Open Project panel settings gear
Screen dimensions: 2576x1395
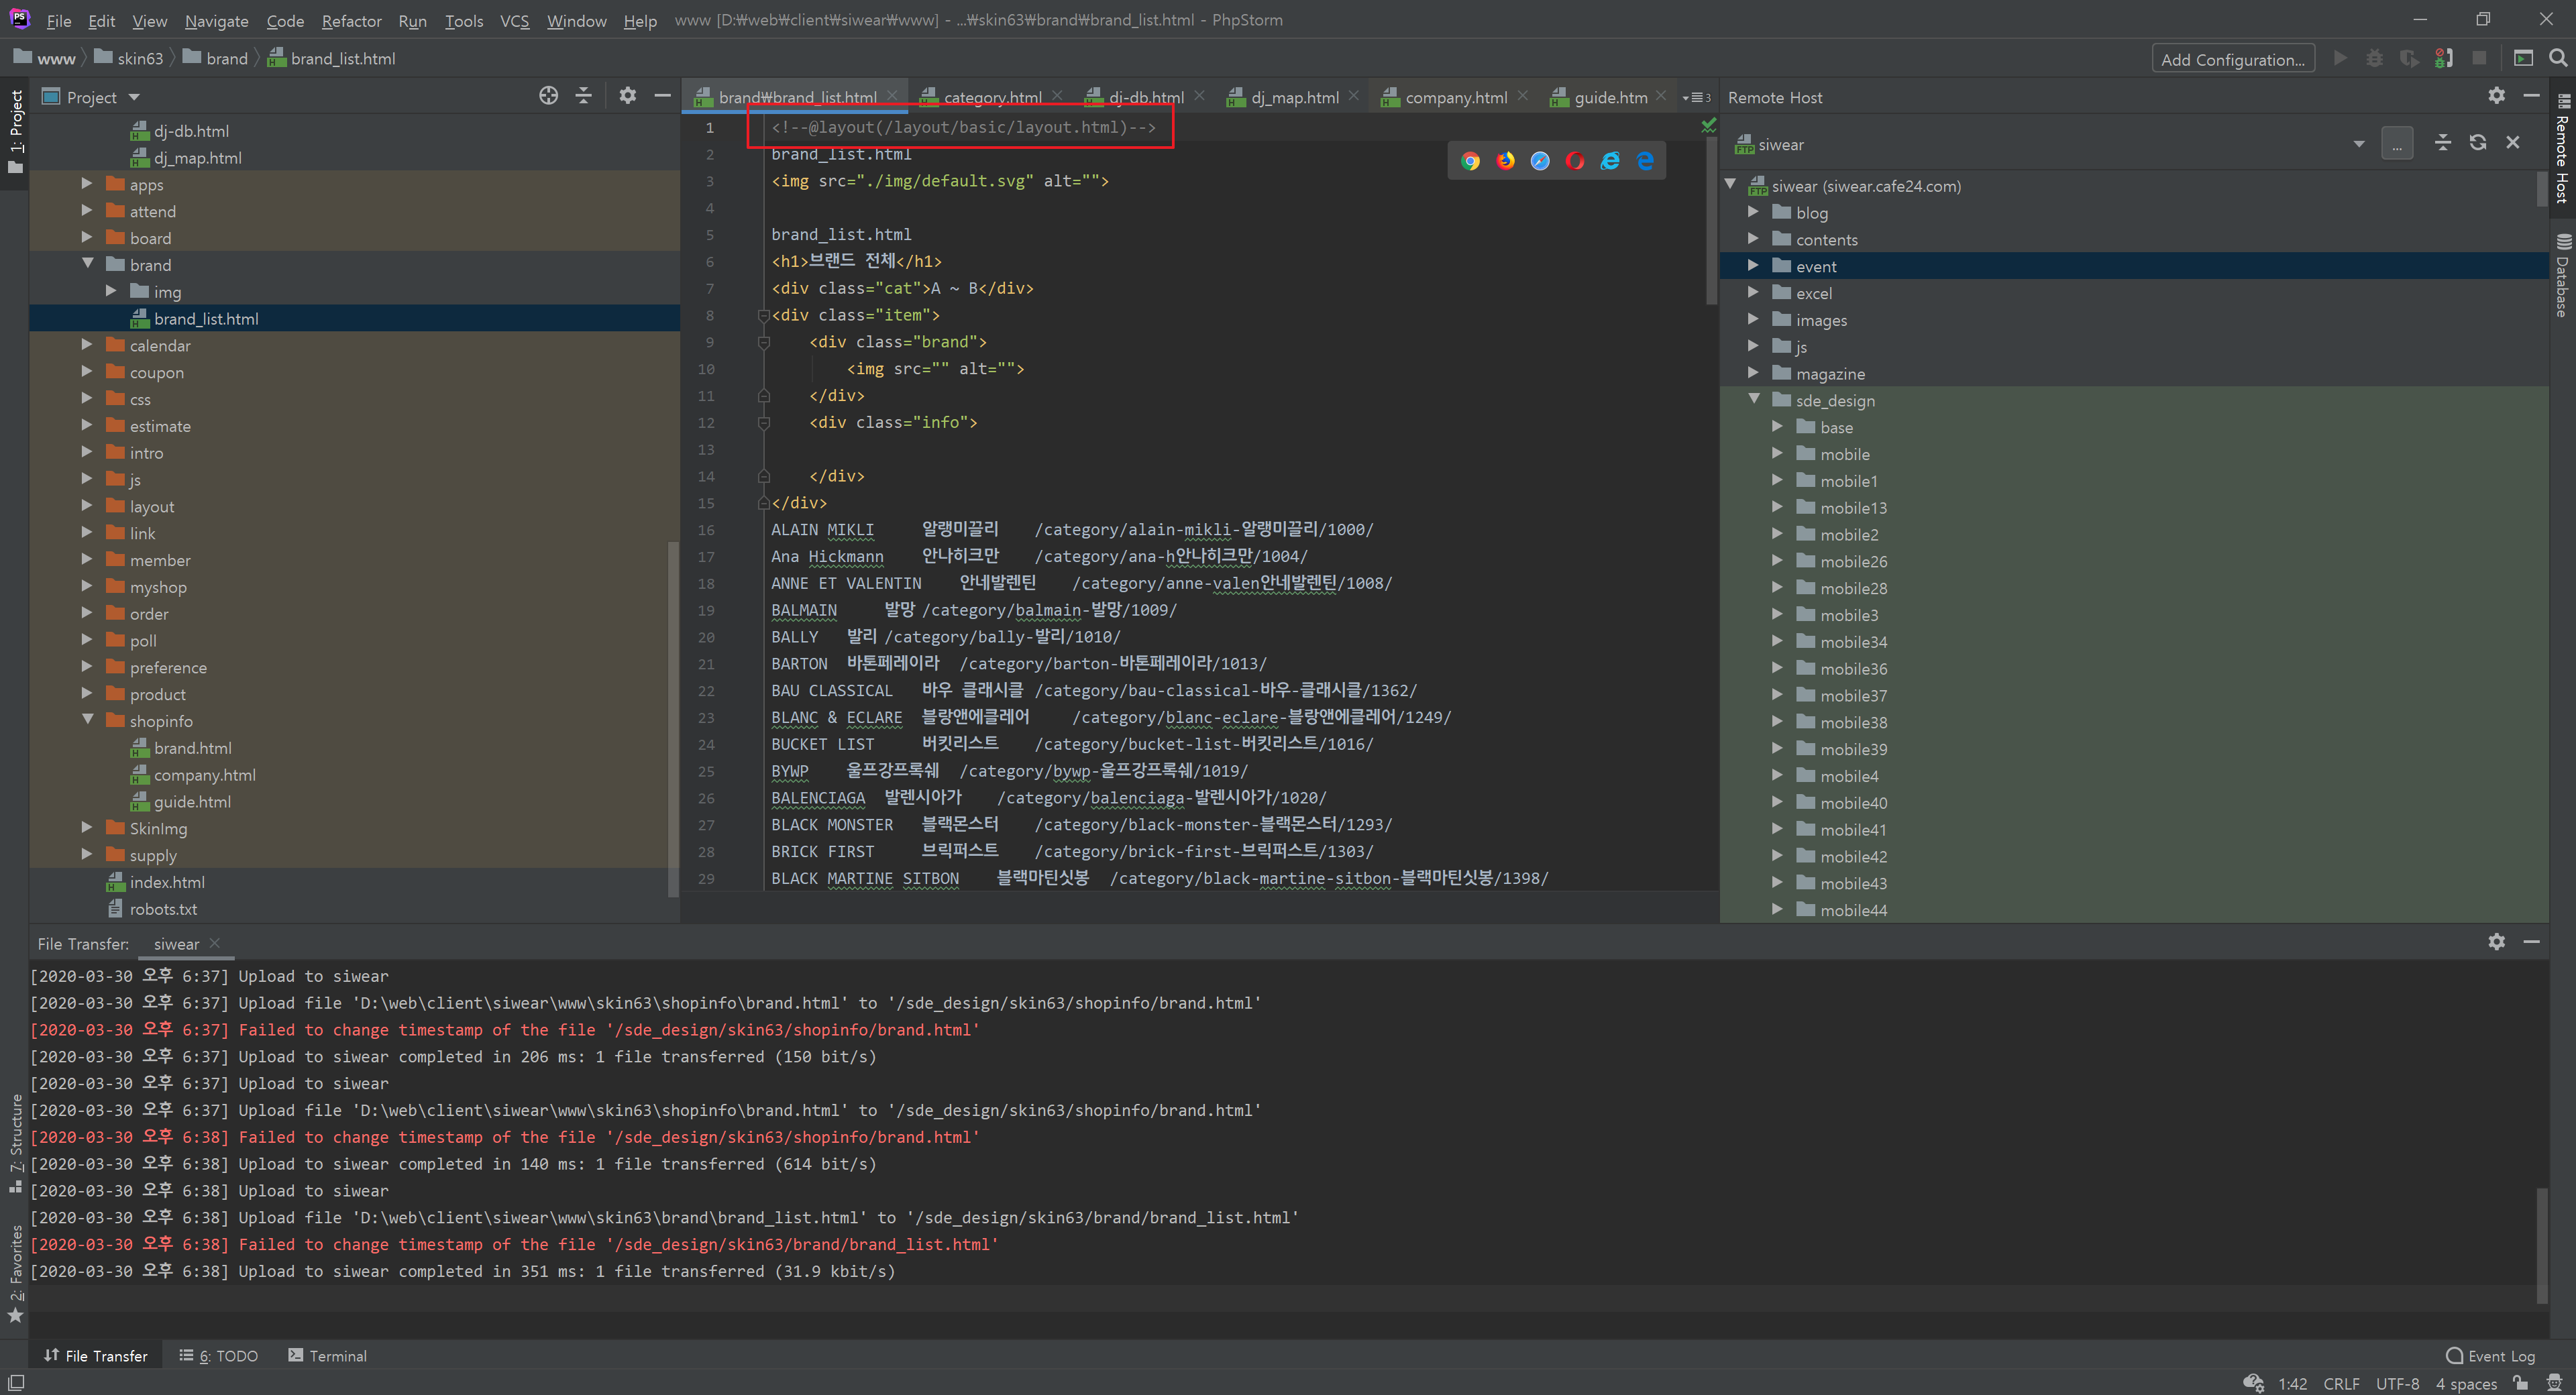coord(627,96)
